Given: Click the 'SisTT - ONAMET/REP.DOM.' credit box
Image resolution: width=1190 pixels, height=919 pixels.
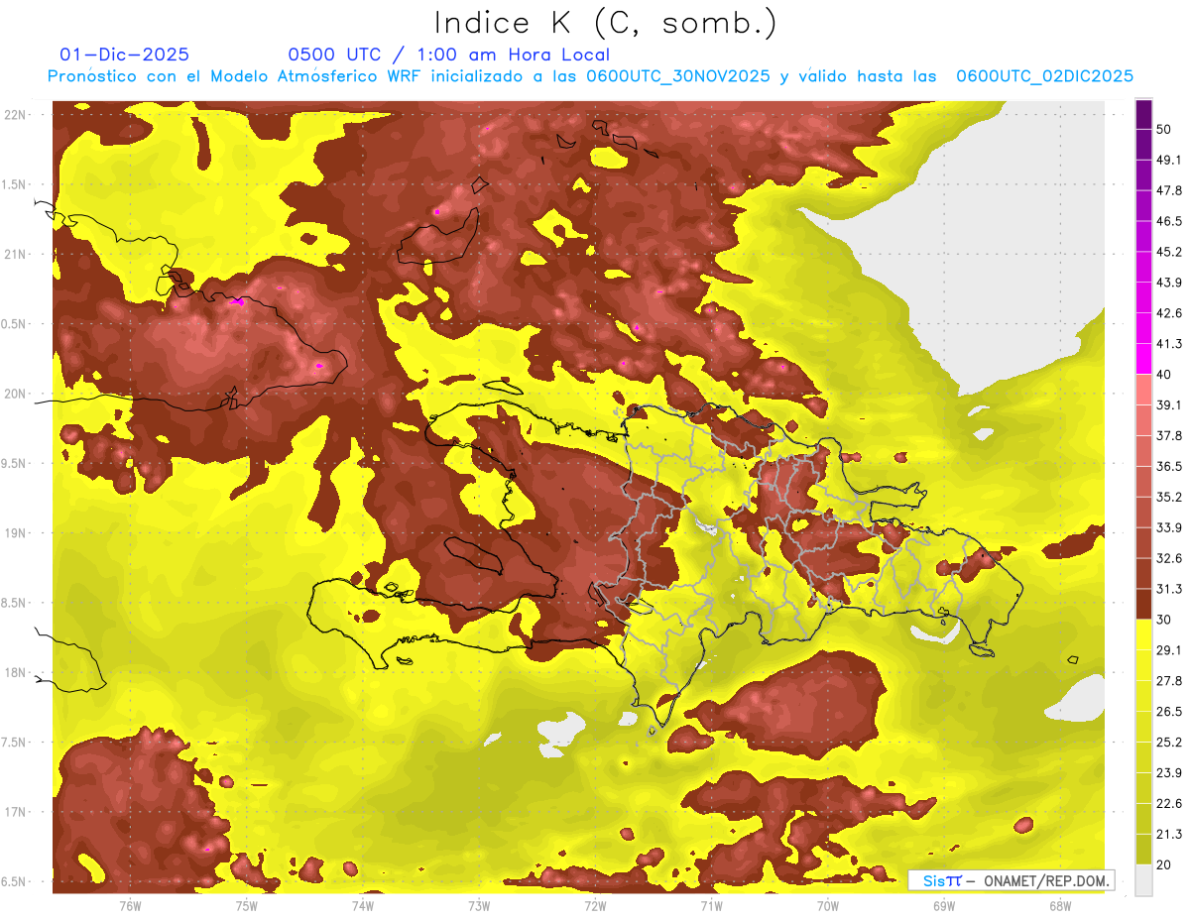Looking at the screenshot, I should [x=1011, y=880].
